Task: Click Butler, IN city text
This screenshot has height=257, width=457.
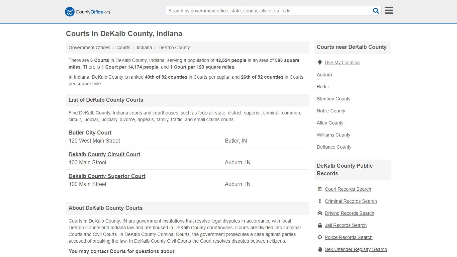Action: (x=236, y=141)
